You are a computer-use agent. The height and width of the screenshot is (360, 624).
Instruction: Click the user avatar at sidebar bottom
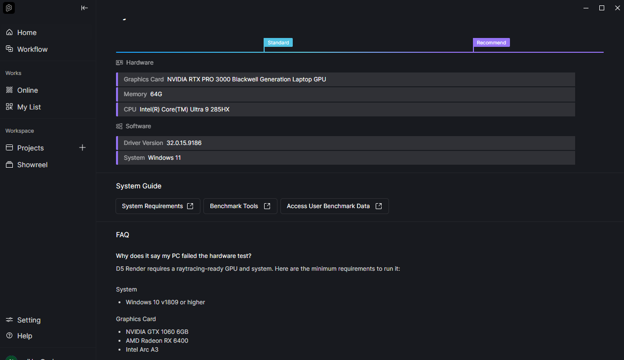tap(11, 358)
